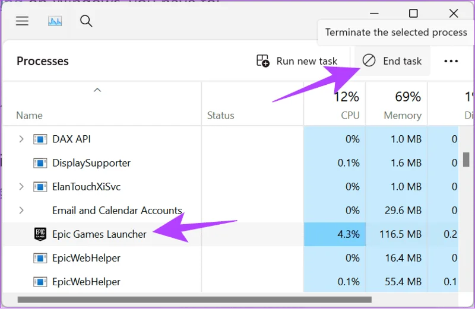
Task: Close the Task Manager window
Action: pyautogui.click(x=454, y=13)
